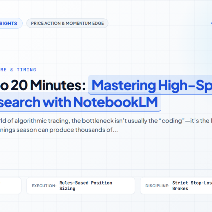212x212 pixels.
Task: Click the 'season can produce thousands of…' excerpt line
Action: [67, 130]
